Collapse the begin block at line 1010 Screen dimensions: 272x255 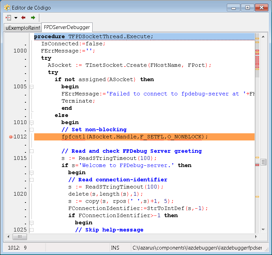point(31,122)
